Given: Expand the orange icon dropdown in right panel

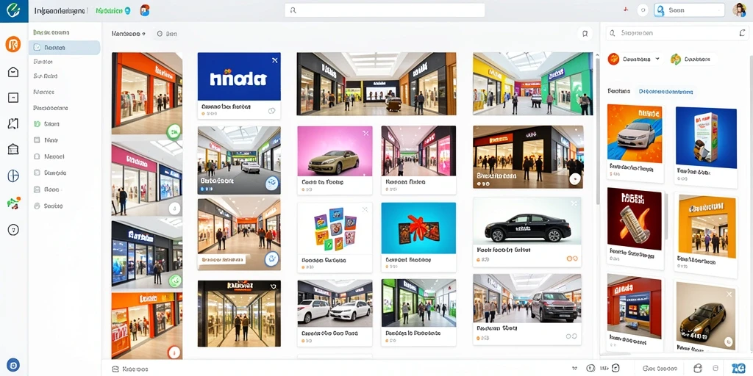Looking at the screenshot, I should click(x=635, y=59).
